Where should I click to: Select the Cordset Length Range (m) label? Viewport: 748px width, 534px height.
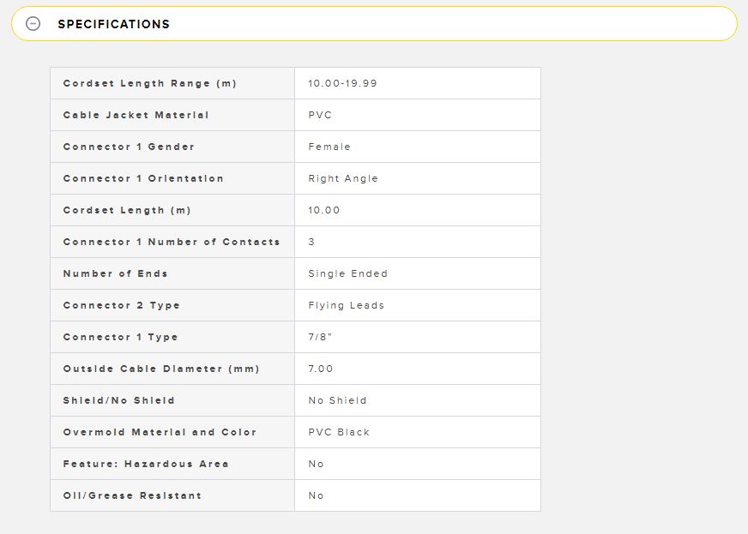[x=150, y=83]
